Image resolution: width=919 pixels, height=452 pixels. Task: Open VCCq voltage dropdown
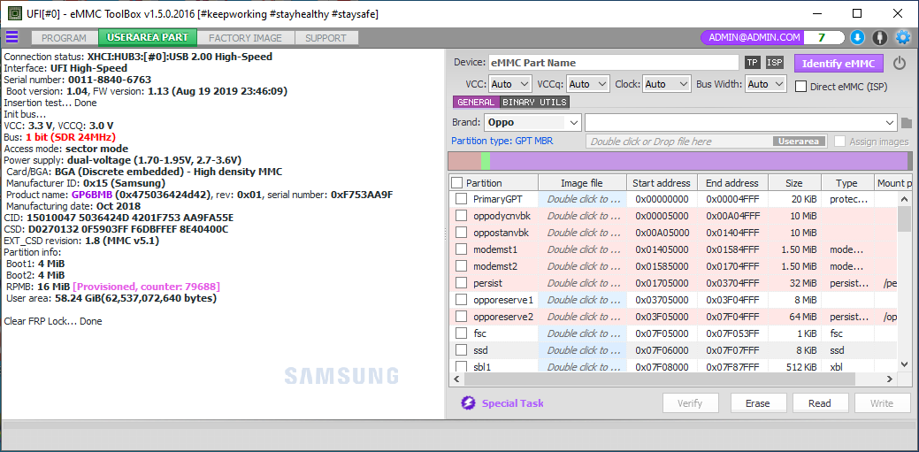(x=588, y=84)
